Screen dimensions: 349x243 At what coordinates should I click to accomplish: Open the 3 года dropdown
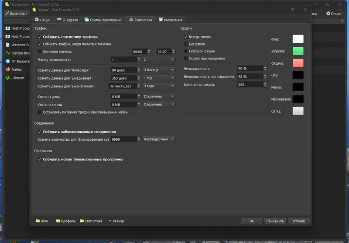click(x=159, y=86)
